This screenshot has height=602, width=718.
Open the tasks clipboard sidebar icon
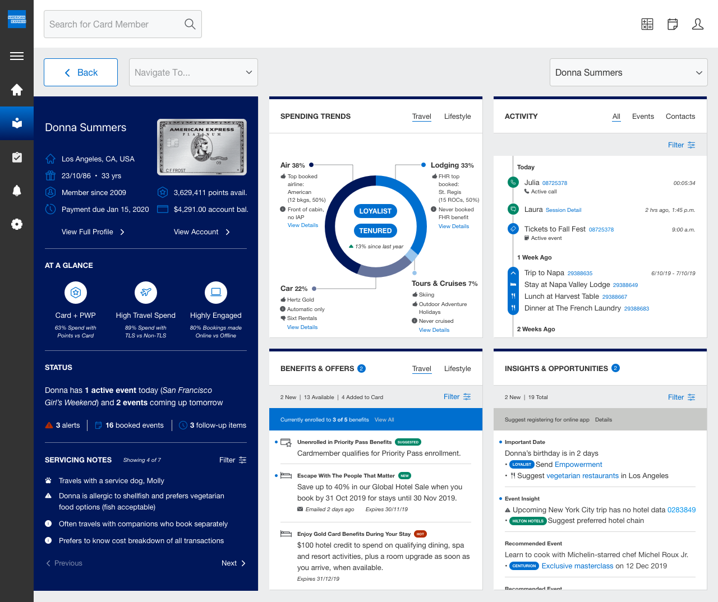tap(17, 157)
